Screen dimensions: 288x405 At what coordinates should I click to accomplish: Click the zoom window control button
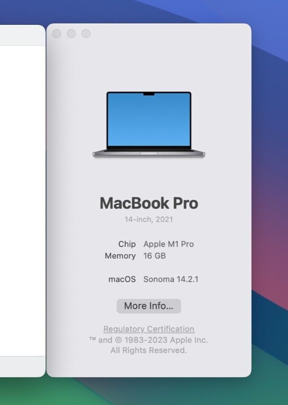86,33
